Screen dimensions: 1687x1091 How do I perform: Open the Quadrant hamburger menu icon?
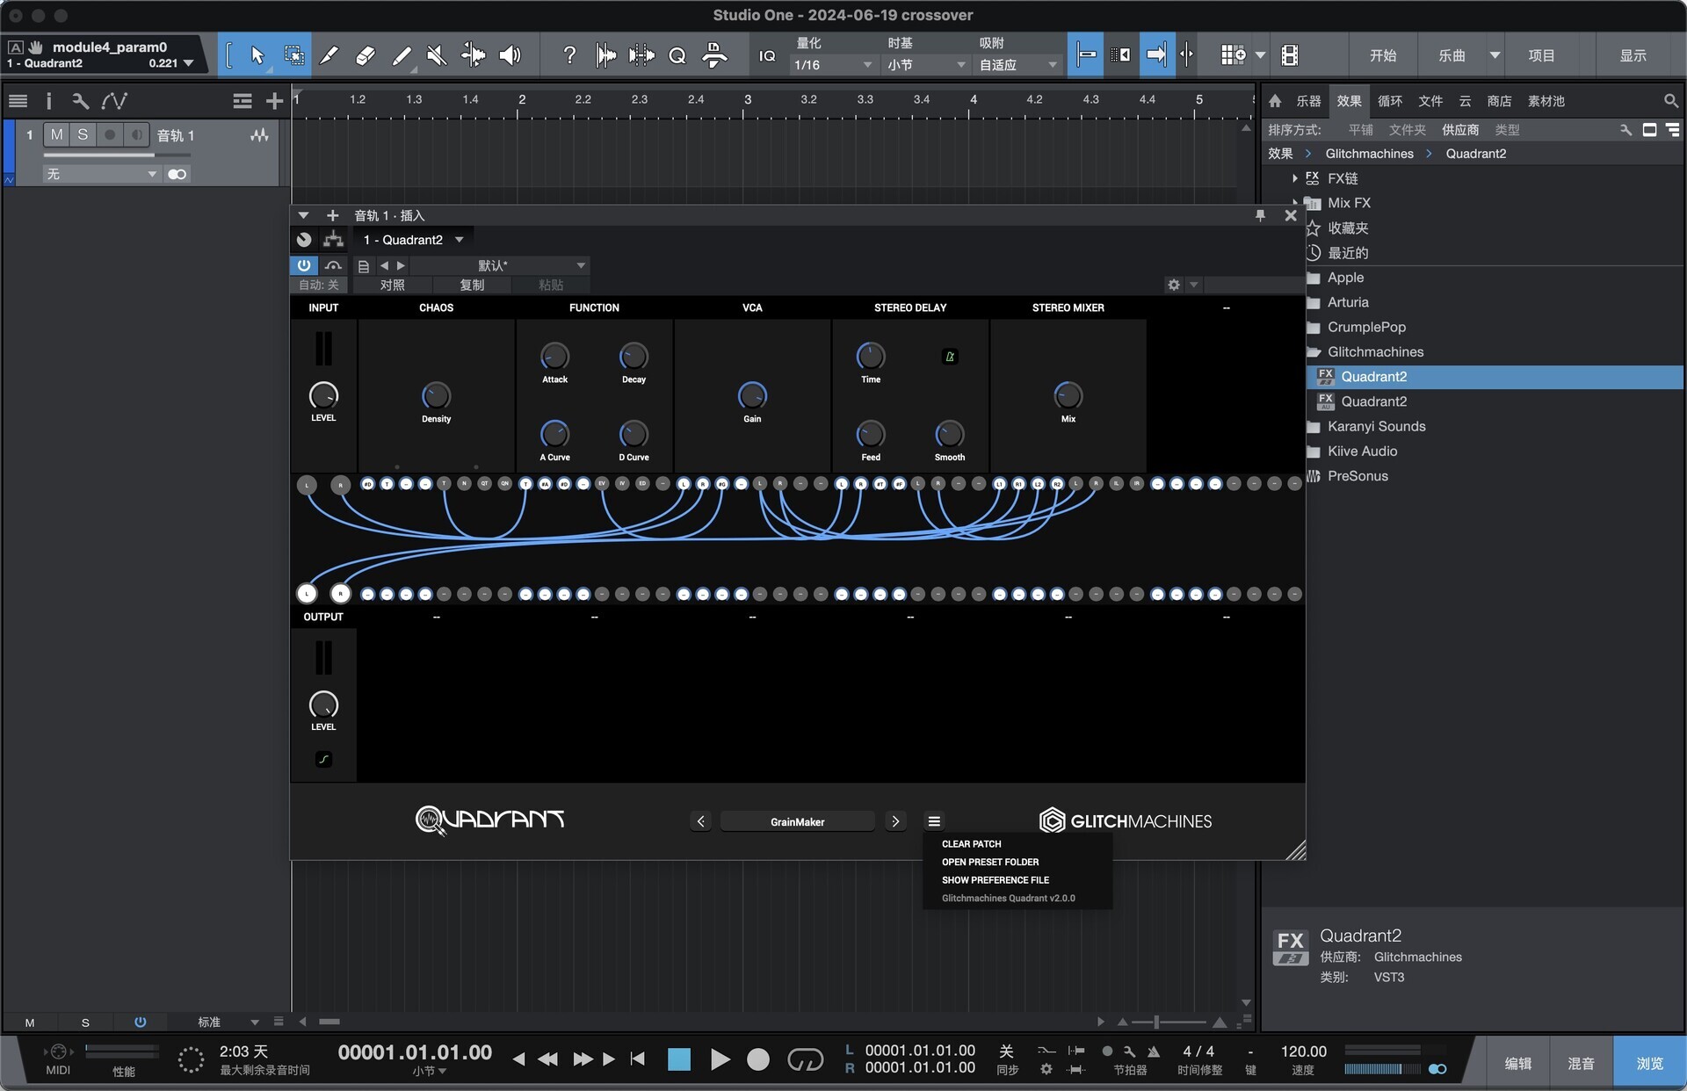click(934, 821)
